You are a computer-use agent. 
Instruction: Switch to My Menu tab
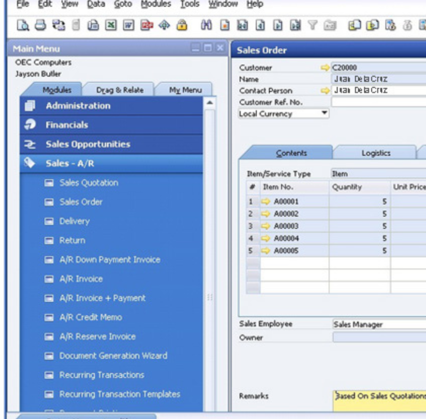pyautogui.click(x=185, y=90)
